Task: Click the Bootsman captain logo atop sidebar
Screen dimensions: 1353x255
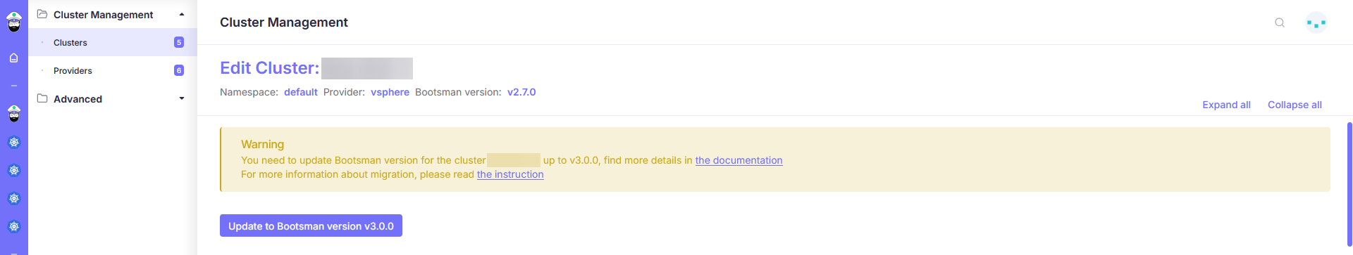Action: pos(14,22)
